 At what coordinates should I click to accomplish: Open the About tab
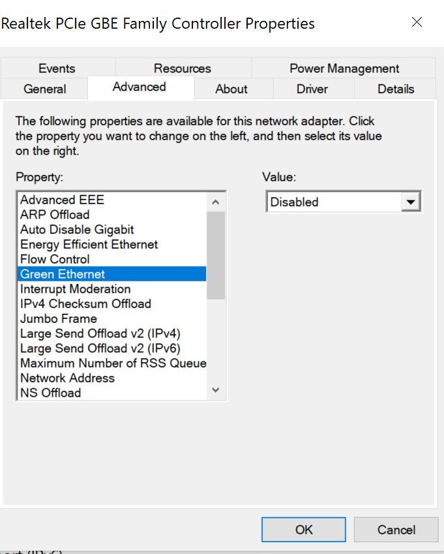coord(231,89)
